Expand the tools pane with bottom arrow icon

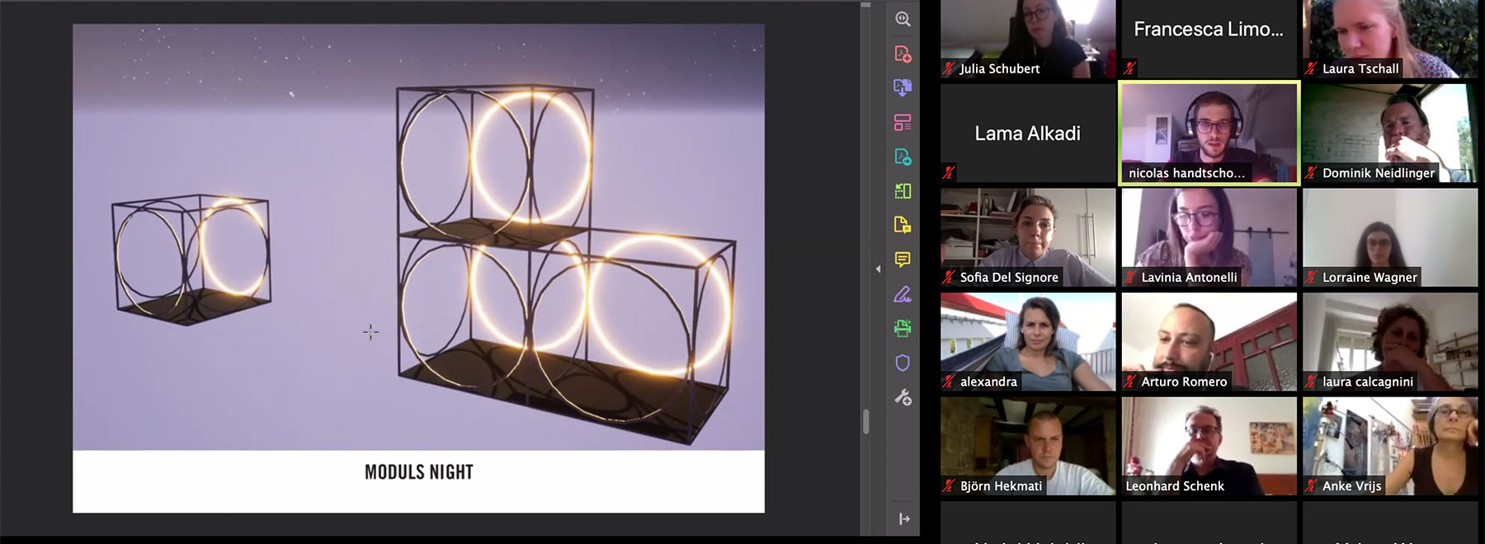tap(904, 518)
